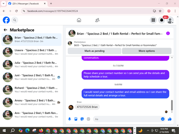This screenshot has width=179, height=134.
Task: Send a voice clip microphone icon
Action: (x=69, y=119)
